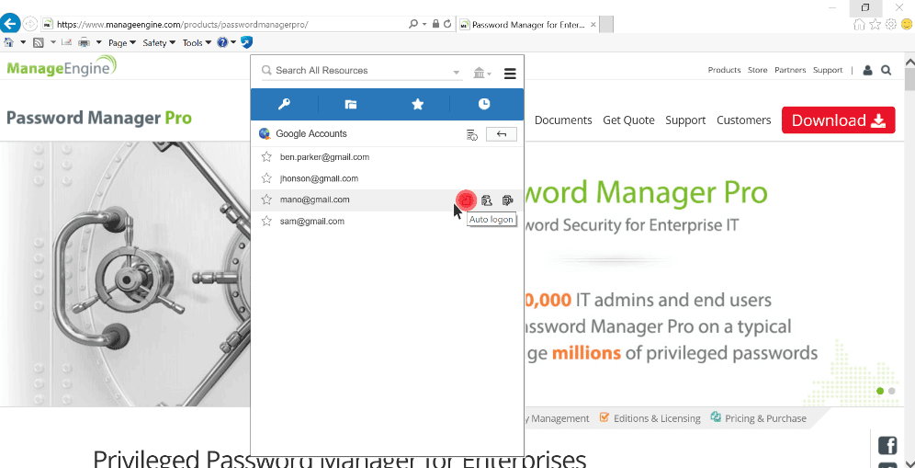Click the browser Back button
This screenshot has height=468, width=915.
[10, 23]
